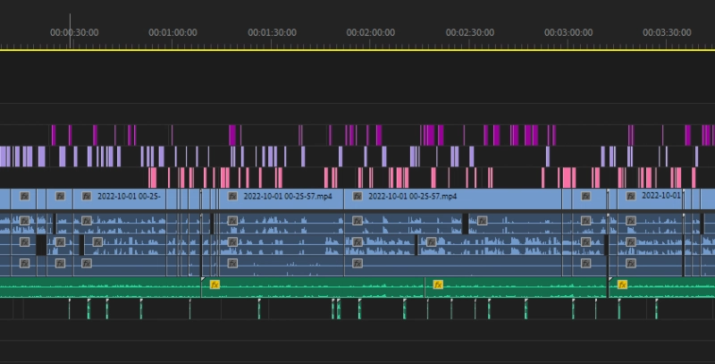
Task: Click the last yellow fx badge on the green audio track
Action: [622, 284]
